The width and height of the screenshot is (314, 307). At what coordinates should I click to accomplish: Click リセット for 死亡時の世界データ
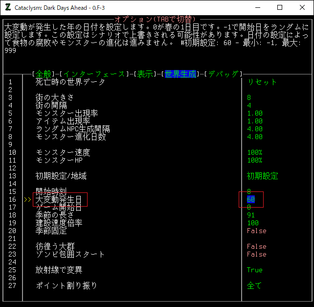click(x=262, y=82)
